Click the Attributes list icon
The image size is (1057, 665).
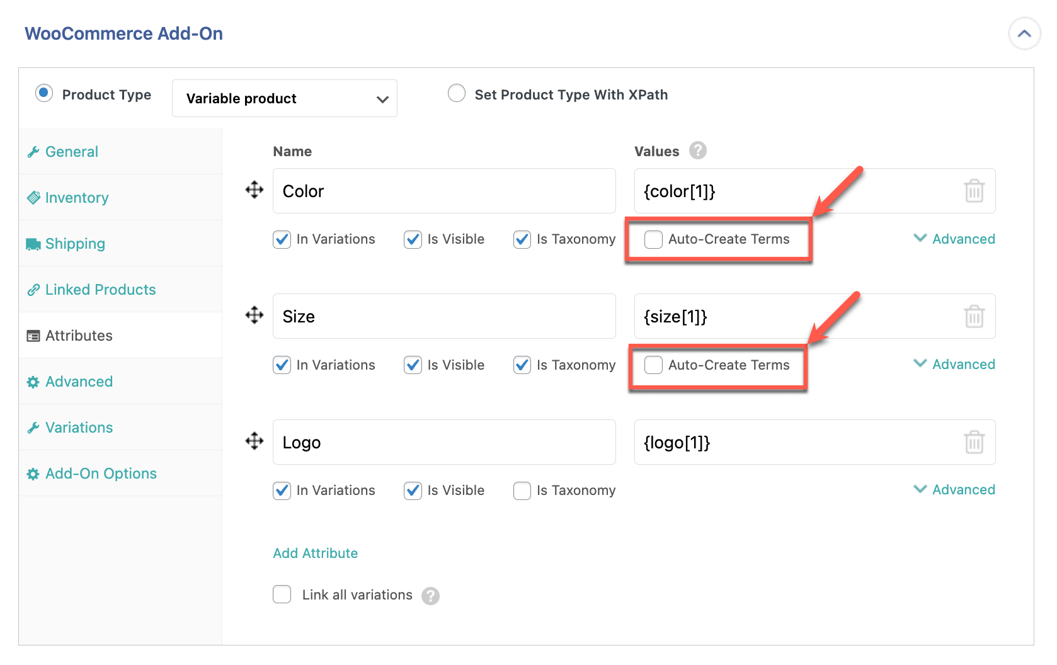pyautogui.click(x=33, y=336)
